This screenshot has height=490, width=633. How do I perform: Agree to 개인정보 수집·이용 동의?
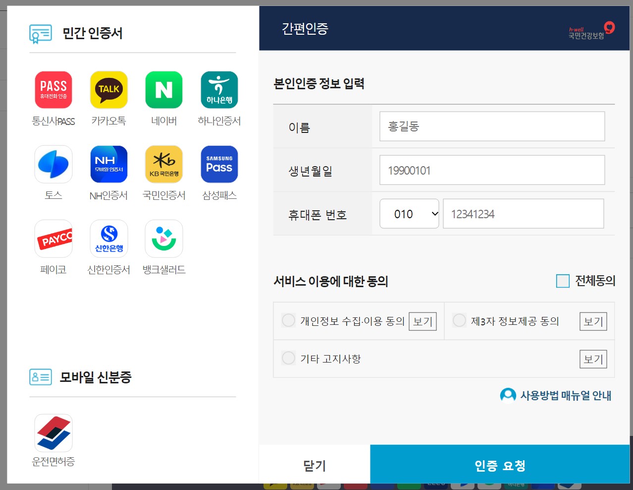(x=288, y=320)
